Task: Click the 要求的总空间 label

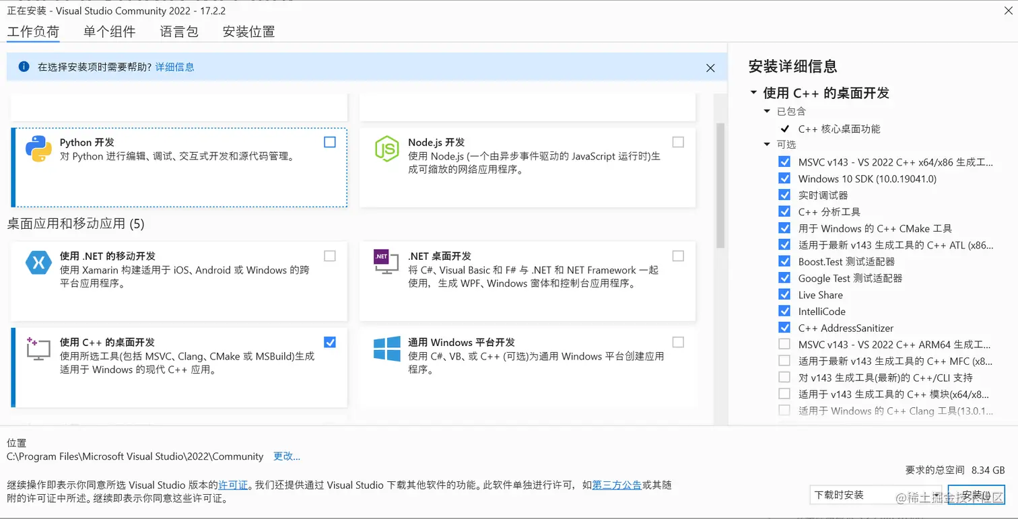Action: (x=935, y=470)
